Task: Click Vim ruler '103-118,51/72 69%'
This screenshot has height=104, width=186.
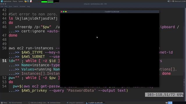Action: point(164,95)
